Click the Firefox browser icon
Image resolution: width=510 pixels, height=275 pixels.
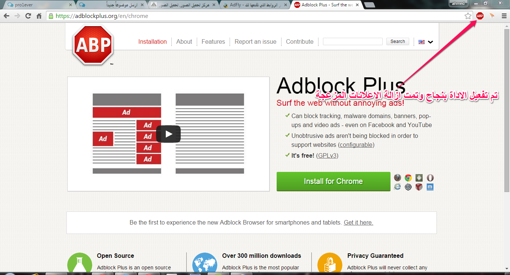(397, 178)
